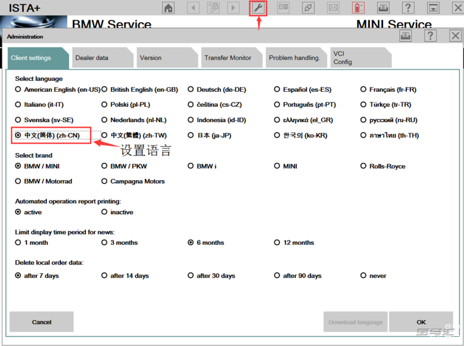Click the forward arrow in main toolbar
Viewport: 464px width, 346px height.
[233, 7]
